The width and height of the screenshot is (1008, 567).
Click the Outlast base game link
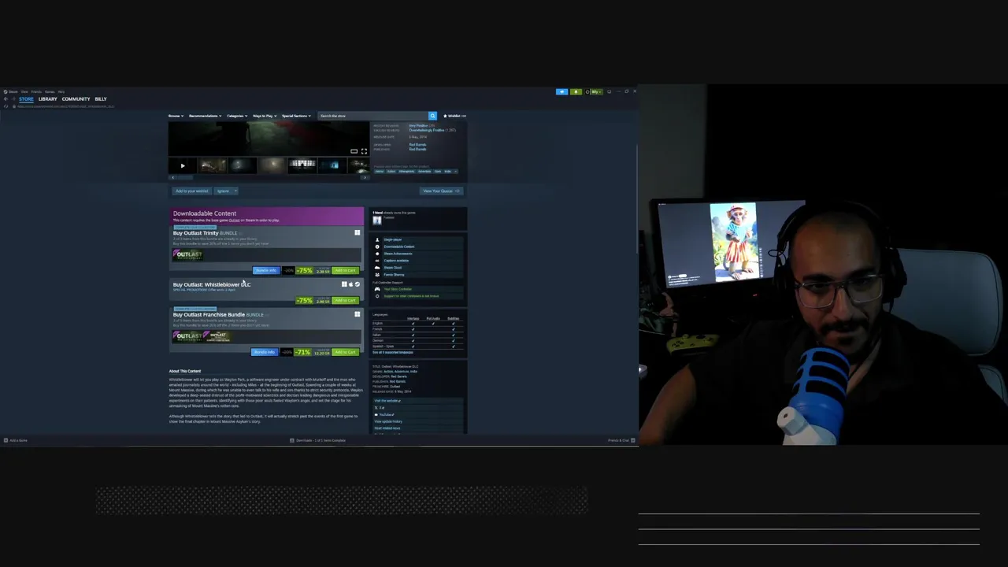234,220
